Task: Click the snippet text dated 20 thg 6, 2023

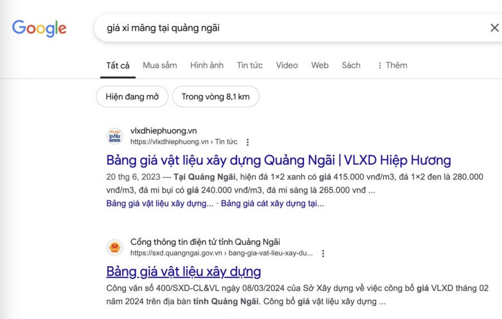Action: click(295, 184)
